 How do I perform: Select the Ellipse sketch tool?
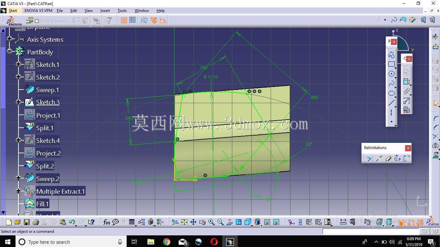pos(391,93)
